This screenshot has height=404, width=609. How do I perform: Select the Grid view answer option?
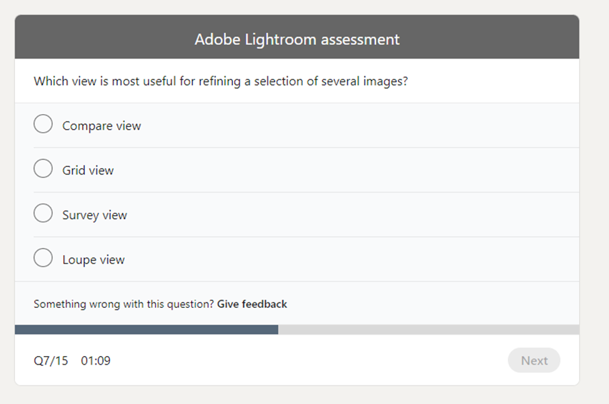pos(42,168)
